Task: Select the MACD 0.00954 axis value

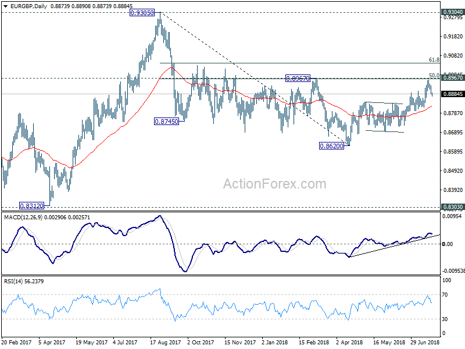Action: 452,216
